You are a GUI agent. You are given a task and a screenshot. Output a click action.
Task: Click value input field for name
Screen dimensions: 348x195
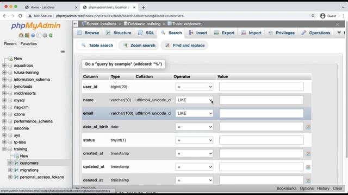coord(261,100)
